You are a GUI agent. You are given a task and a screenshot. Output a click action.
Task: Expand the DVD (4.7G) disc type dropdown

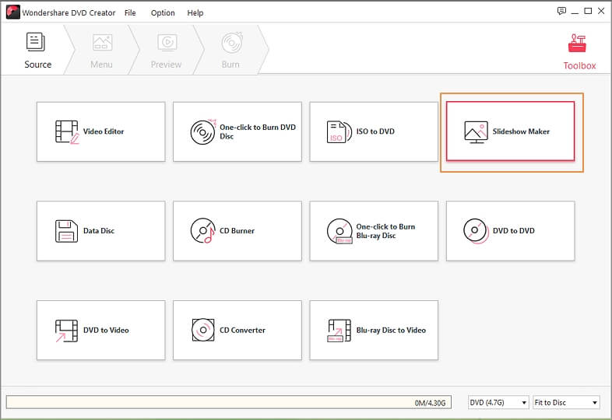pos(498,402)
